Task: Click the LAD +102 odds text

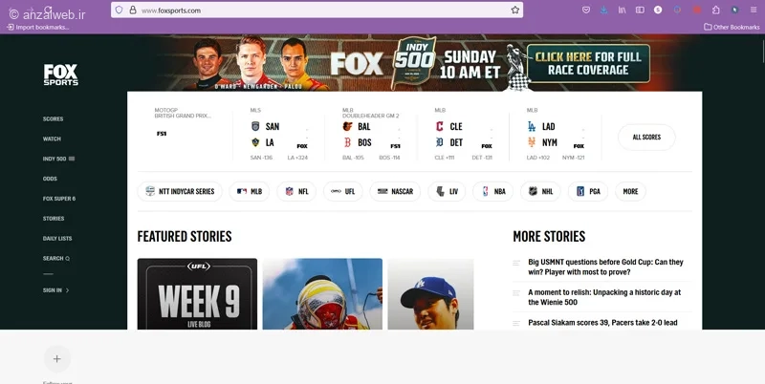Action: coord(538,158)
